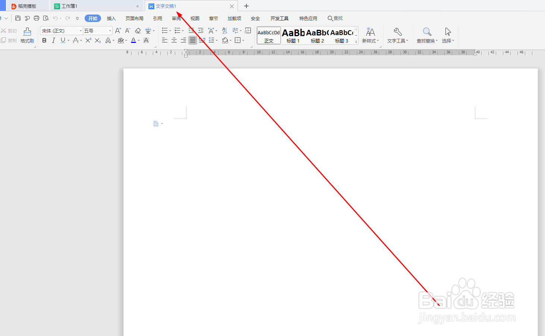Open the 引用 (References) tab
This screenshot has height=336, width=545.
pos(158,18)
